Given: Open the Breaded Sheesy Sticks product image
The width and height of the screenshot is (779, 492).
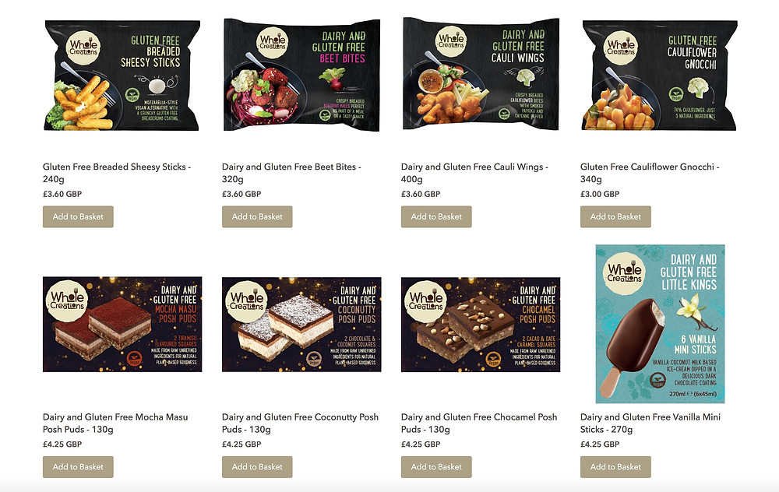Looking at the screenshot, I should [x=122, y=76].
